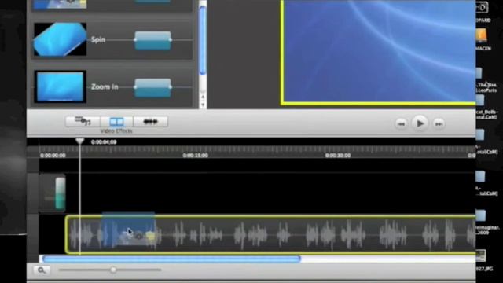Click the timeline horizontal scrollbar
The height and width of the screenshot is (283, 503).
171,259
